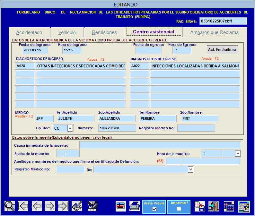Toggle the Imprime? checkbox
Image resolution: width=255 pixels, height=216 pixels.
click(x=179, y=209)
